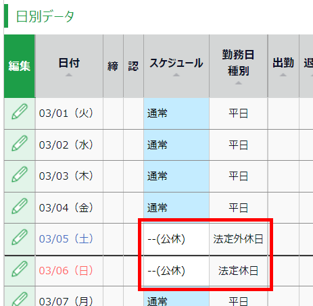This screenshot has height=306, width=313.
Task: Click the --(公休) cell on 03/05
Action: [176, 239]
